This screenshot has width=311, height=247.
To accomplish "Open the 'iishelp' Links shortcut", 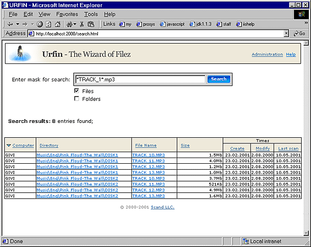I will [245, 24].
